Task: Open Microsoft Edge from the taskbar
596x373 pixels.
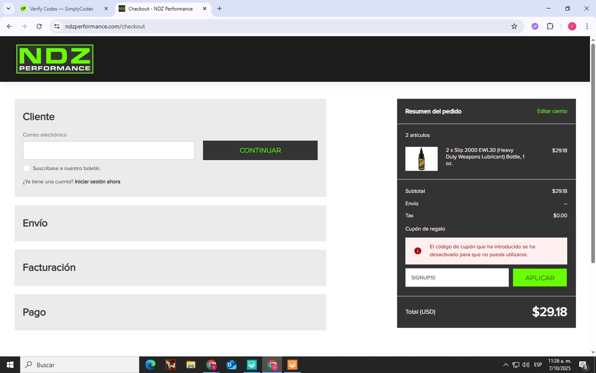Action: [x=150, y=365]
